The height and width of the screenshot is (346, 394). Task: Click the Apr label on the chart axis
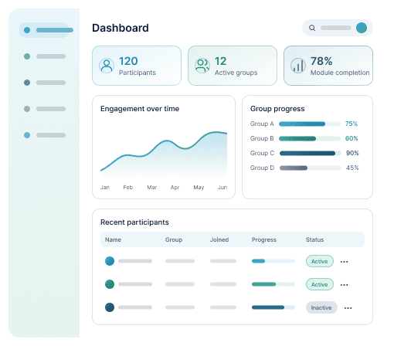[x=175, y=188]
